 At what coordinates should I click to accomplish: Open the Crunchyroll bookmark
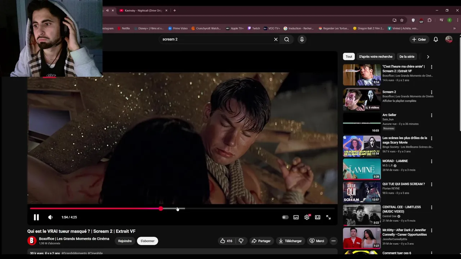pos(206,28)
